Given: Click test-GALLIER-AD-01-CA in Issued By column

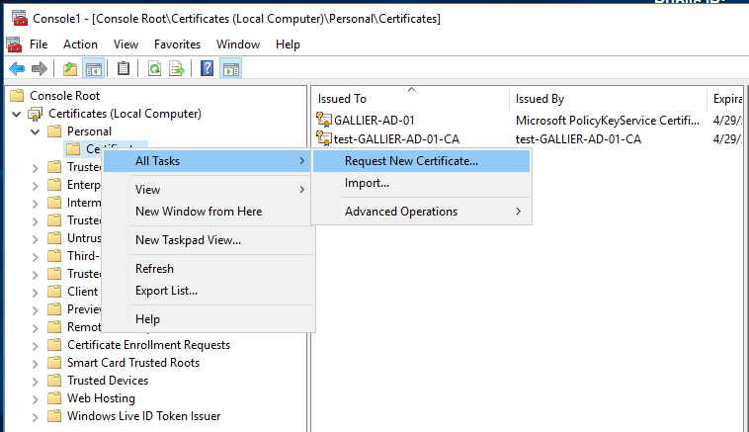Looking at the screenshot, I should pos(578,139).
